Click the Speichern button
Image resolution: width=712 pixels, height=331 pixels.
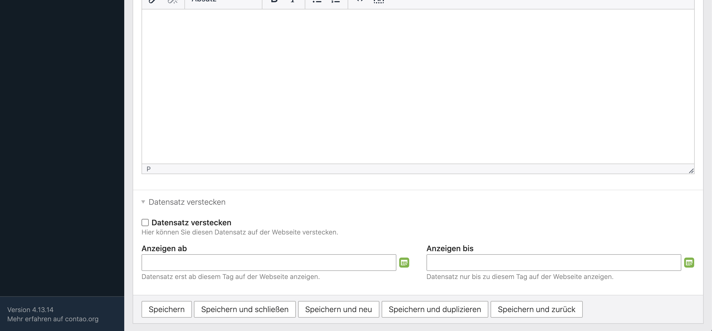tap(167, 309)
